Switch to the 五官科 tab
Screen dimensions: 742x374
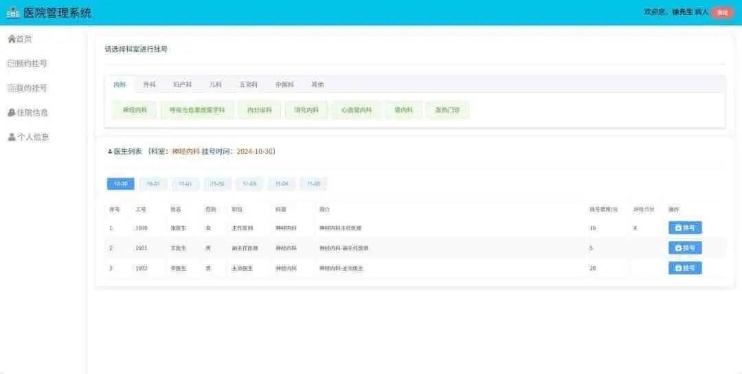[x=248, y=85]
